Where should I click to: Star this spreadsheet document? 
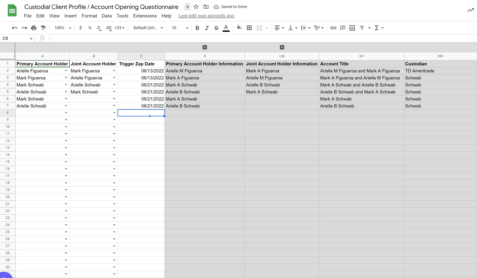pos(196,7)
